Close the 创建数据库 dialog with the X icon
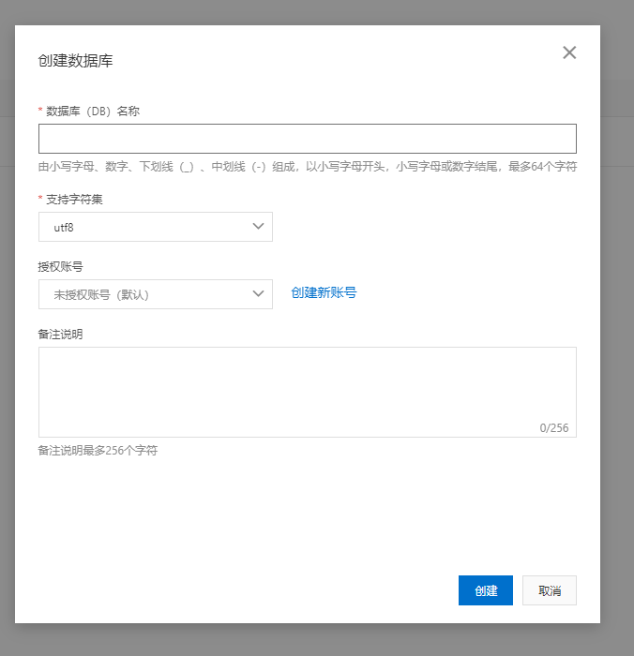Viewport: 634px width, 656px height. [x=569, y=52]
